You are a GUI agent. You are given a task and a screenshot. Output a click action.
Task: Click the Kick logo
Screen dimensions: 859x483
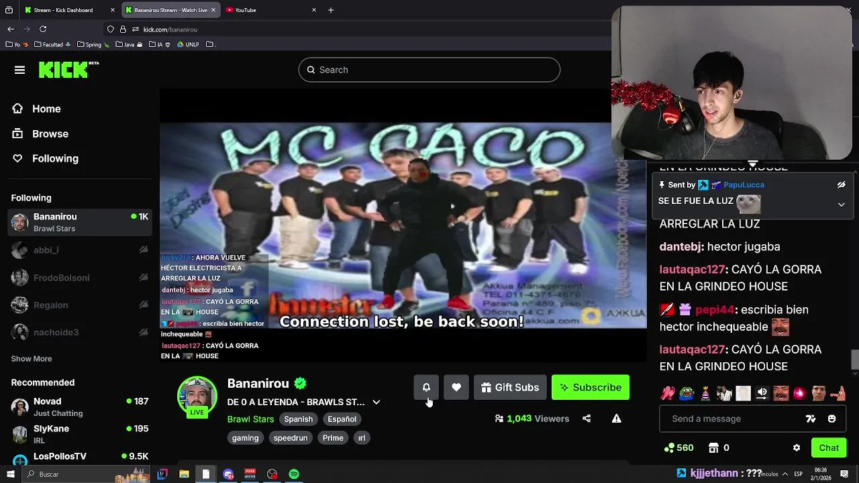(x=68, y=69)
